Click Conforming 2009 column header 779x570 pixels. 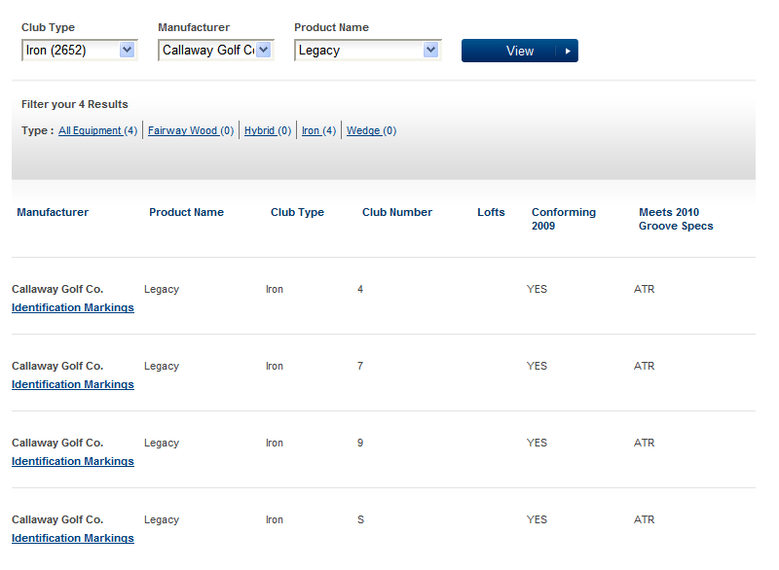[564, 219]
